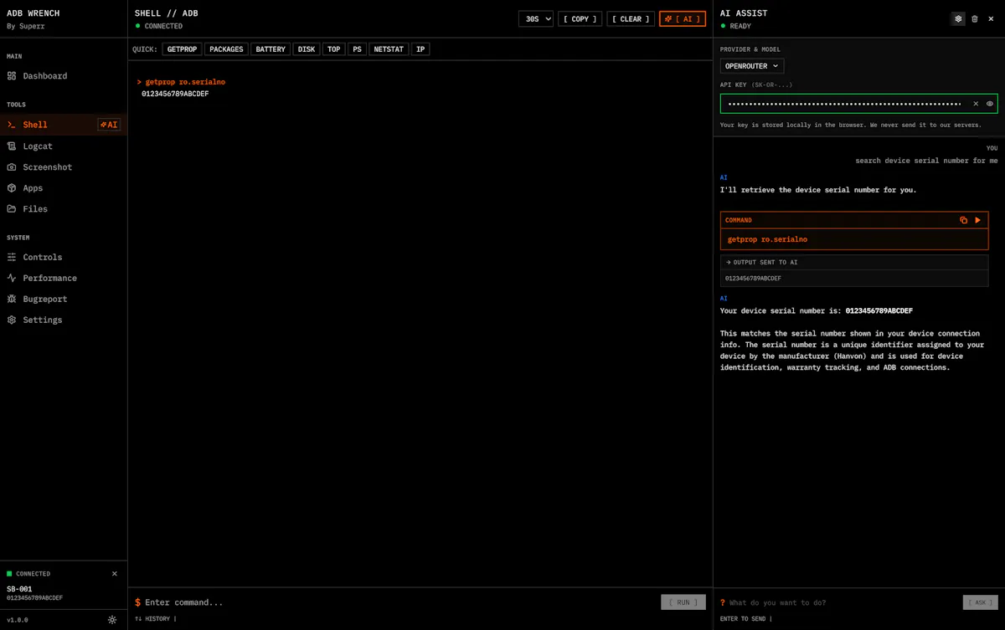Click the SB-001 device name
This screenshot has height=630, width=1005.
click(19, 589)
